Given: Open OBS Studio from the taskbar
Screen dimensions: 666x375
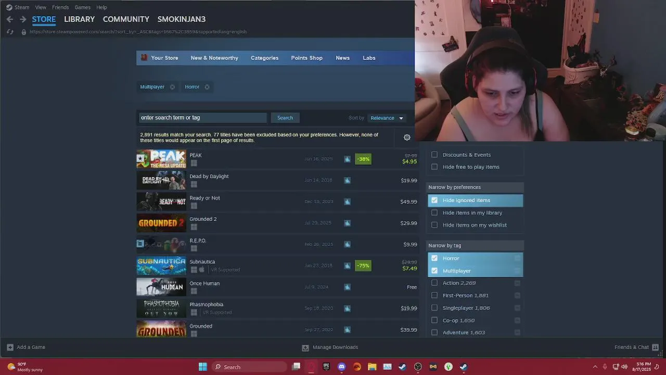Looking at the screenshot, I should point(418,367).
